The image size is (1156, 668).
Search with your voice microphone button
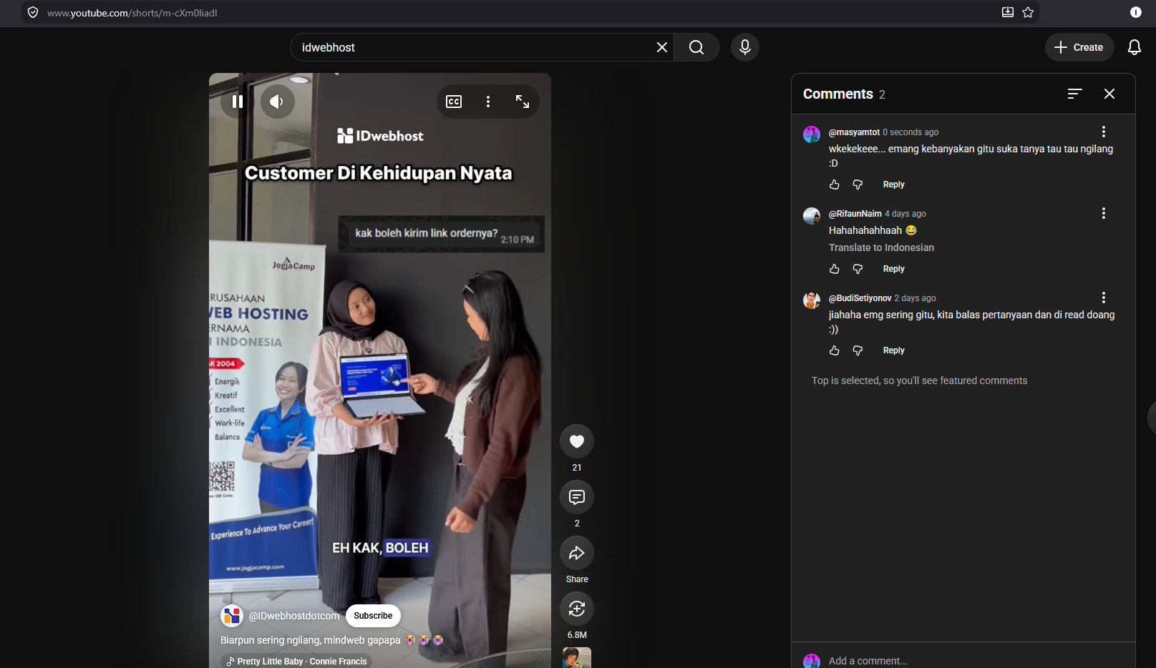click(745, 47)
